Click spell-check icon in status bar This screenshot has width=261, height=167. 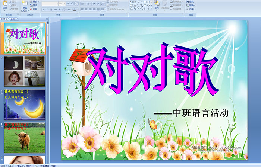36,166
